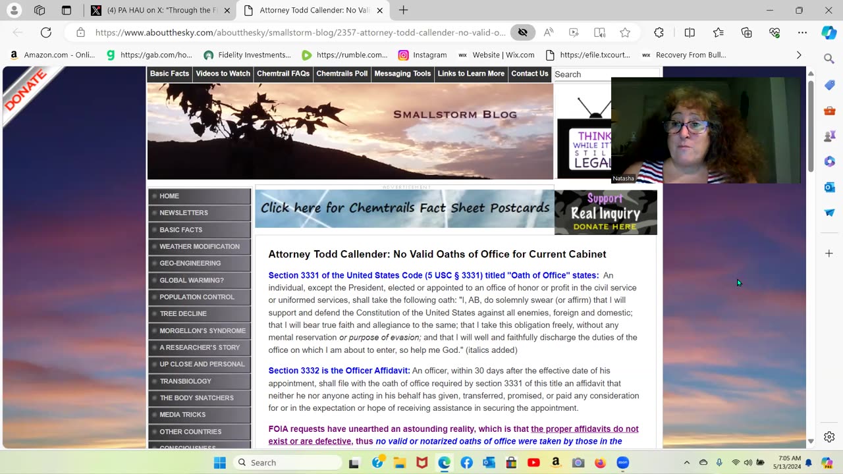Open the Basic Facts top menu
This screenshot has width=843, height=474.
[169, 74]
